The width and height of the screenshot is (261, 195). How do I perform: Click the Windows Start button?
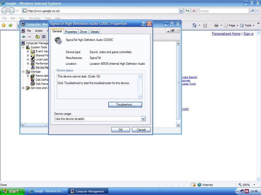click(x=12, y=191)
